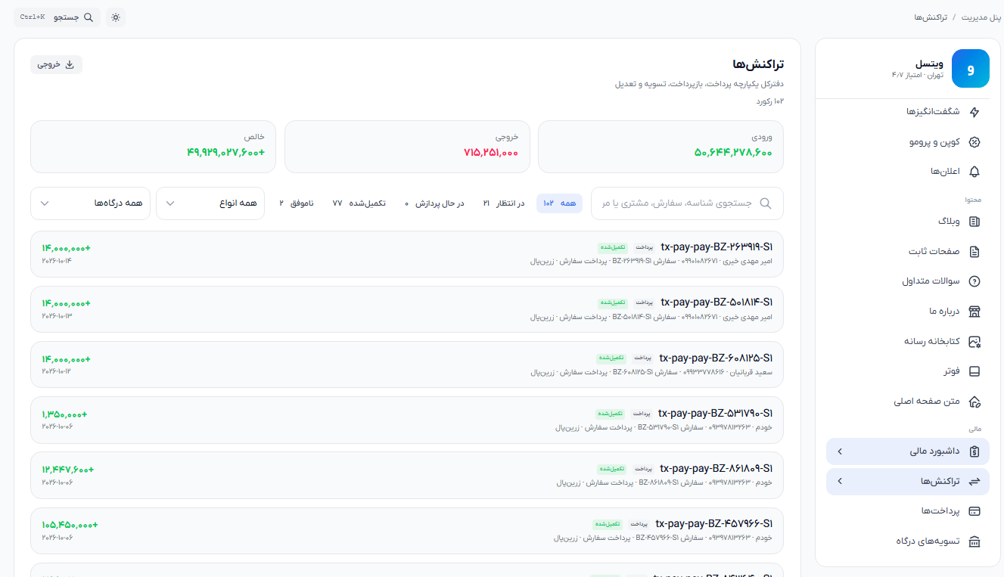Open transaction tx-pay-pay-BZ-457966-S1
This screenshot has width=1004, height=577.
coord(407,530)
